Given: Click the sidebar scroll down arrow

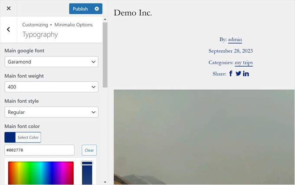Looking at the screenshot, I should pos(105,182).
